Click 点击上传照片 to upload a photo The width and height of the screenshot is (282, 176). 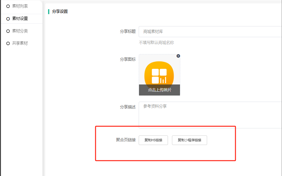point(159,90)
